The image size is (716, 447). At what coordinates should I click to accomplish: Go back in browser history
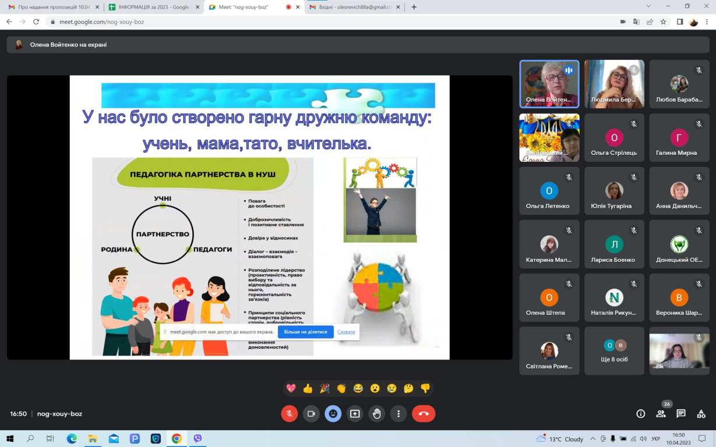click(x=9, y=22)
